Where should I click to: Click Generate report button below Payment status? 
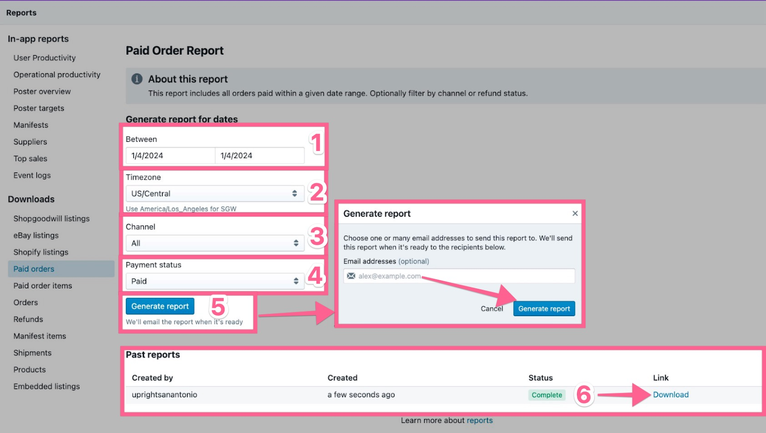click(160, 307)
